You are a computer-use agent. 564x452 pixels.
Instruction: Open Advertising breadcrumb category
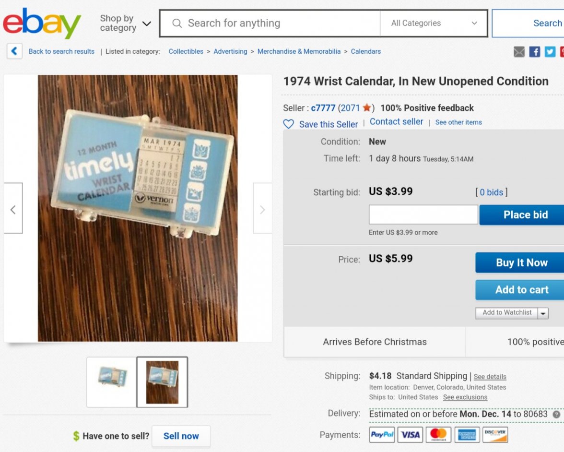click(x=230, y=51)
